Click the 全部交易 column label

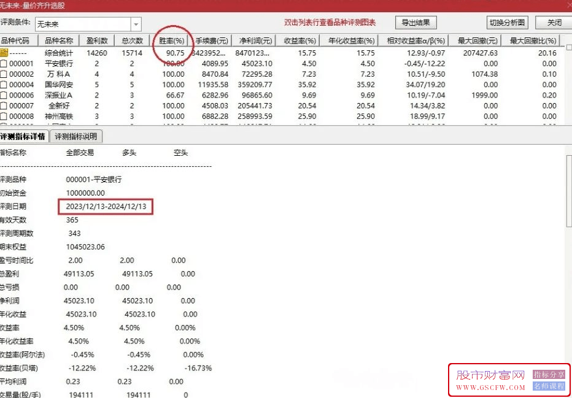click(x=80, y=153)
